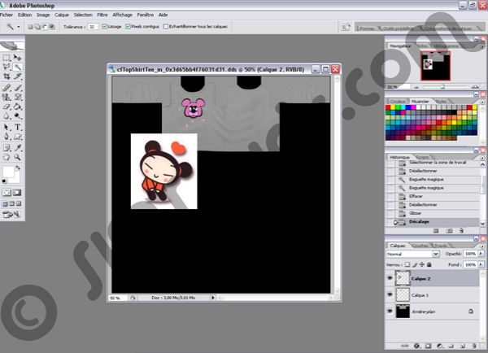Select the Path Selection tool

click(x=7, y=127)
